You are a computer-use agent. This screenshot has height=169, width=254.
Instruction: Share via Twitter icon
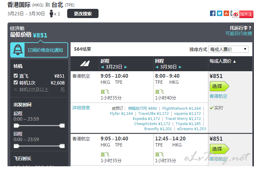click(220, 13)
